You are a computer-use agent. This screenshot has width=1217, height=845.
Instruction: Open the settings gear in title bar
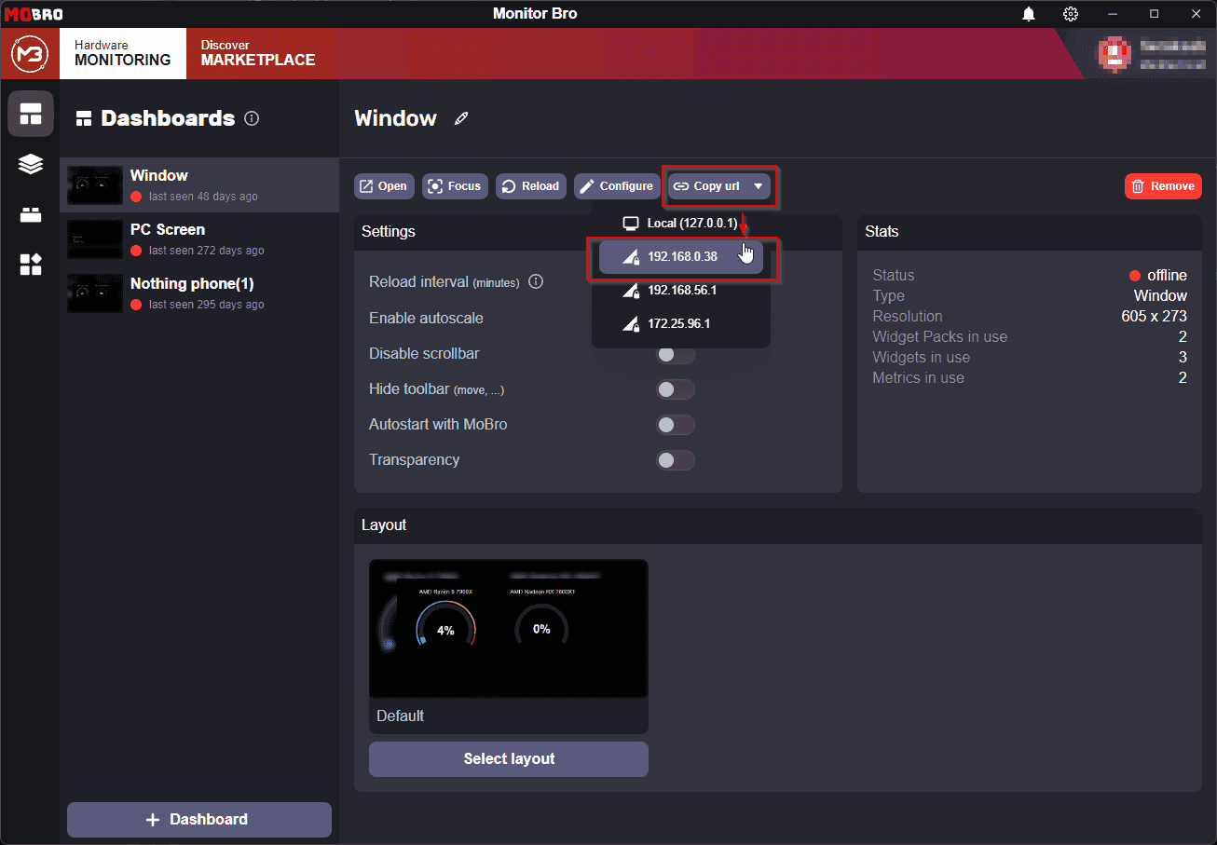[1071, 14]
